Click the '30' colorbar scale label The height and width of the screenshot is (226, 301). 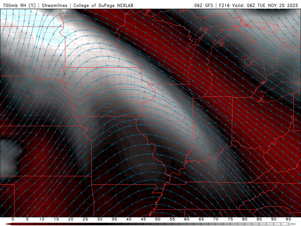(x=100, y=219)
